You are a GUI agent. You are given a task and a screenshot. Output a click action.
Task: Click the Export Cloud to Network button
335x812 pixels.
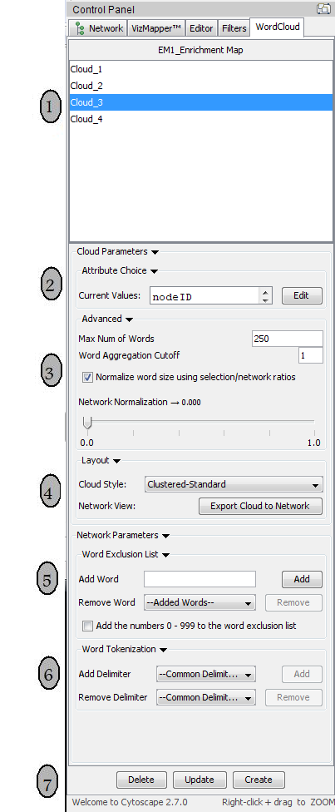click(x=260, y=506)
